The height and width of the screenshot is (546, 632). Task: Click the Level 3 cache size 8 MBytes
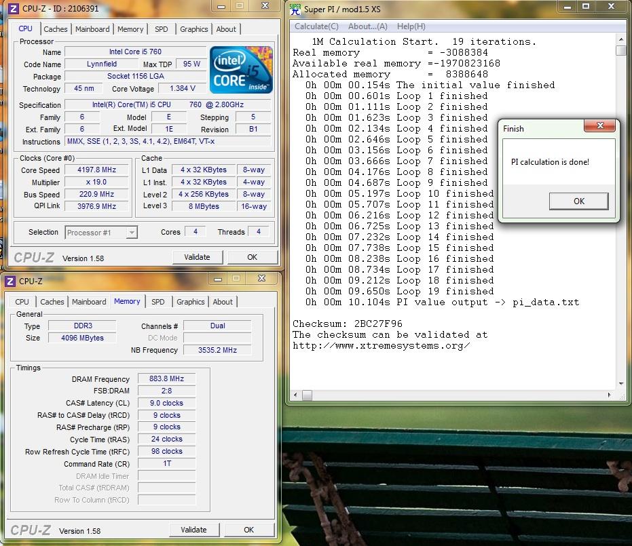pyautogui.click(x=204, y=206)
